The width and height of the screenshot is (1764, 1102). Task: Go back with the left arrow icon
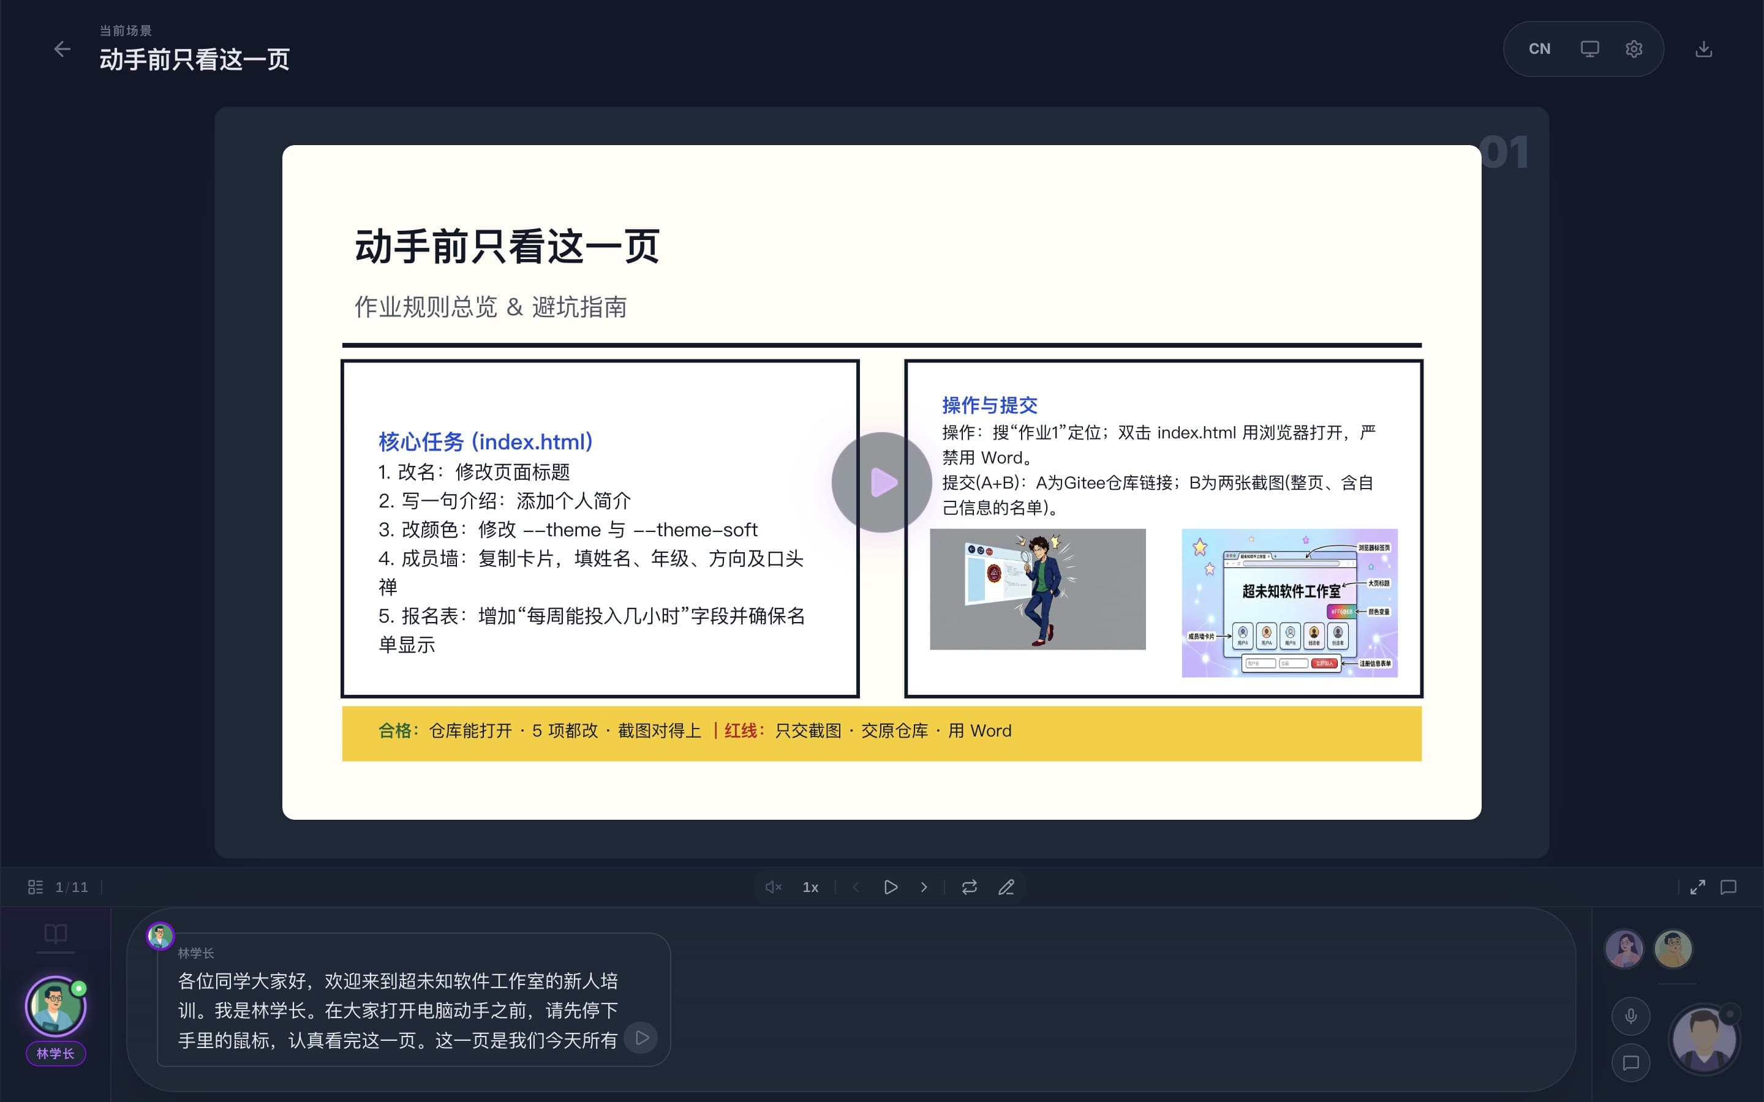point(62,49)
